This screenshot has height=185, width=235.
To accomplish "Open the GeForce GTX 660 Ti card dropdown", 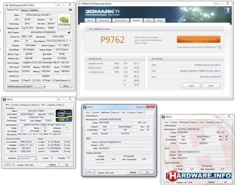I will point(26,87).
